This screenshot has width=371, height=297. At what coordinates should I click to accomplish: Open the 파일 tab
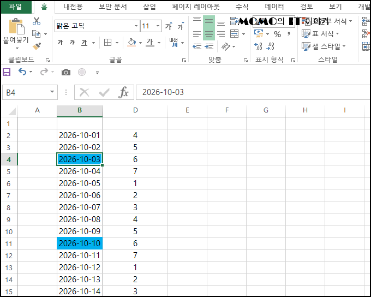[16, 7]
